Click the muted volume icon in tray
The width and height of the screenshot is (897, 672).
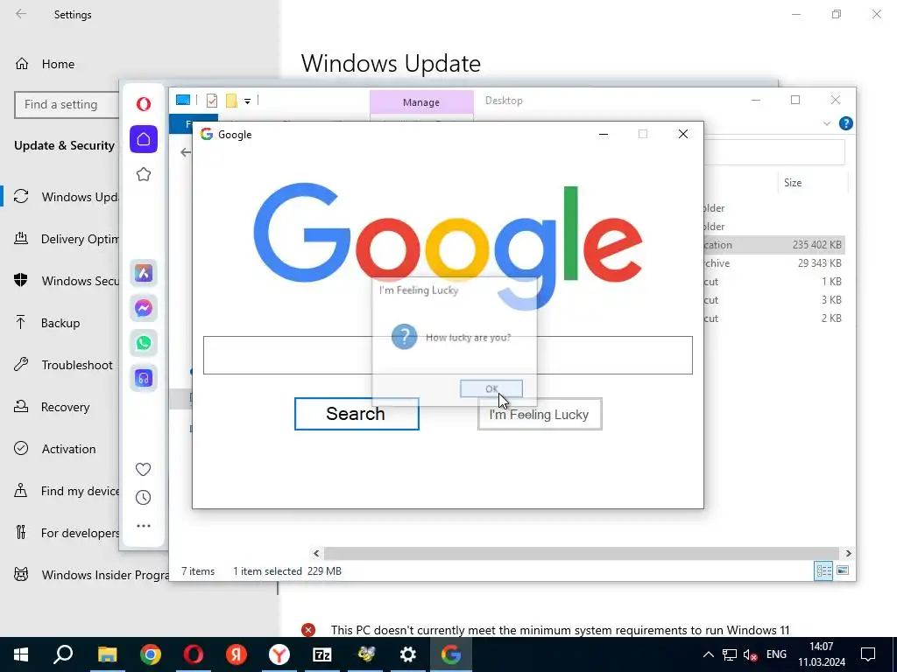pos(751,654)
